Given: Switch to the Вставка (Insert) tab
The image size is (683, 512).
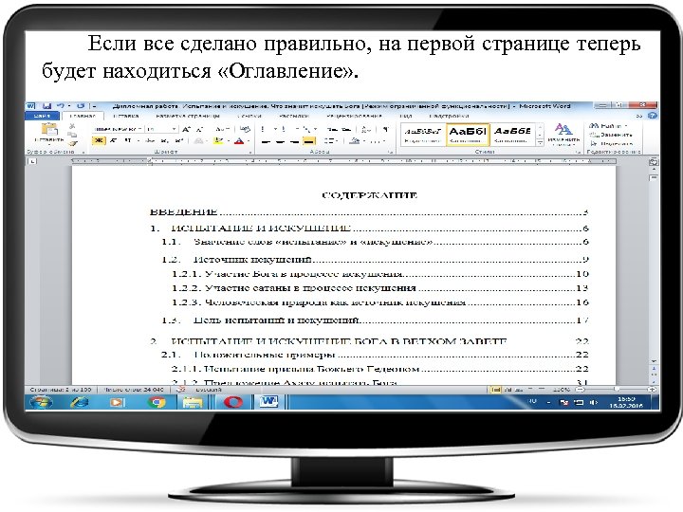Looking at the screenshot, I should click(x=126, y=116).
